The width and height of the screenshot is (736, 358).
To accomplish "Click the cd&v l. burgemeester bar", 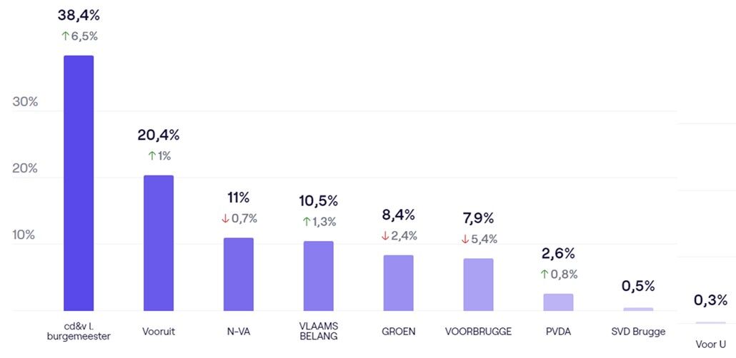I will (x=79, y=183).
